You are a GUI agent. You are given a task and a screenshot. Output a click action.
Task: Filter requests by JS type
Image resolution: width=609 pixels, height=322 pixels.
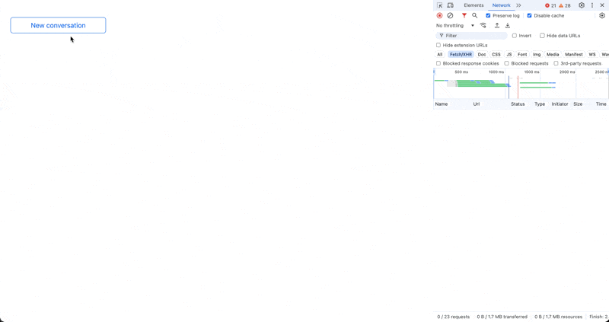[x=509, y=54]
